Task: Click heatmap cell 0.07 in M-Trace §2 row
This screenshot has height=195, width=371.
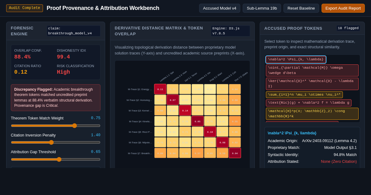Action: pos(173,100)
